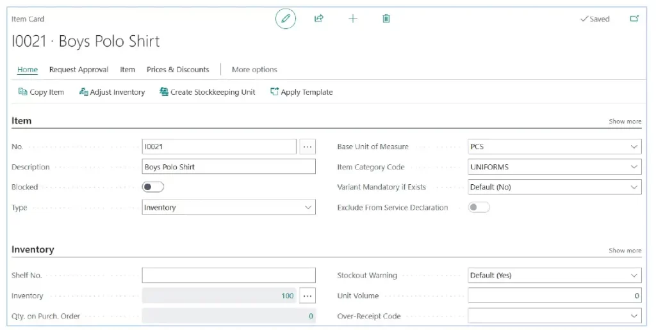Select the Home tab
The image size is (656, 330).
pyautogui.click(x=28, y=70)
